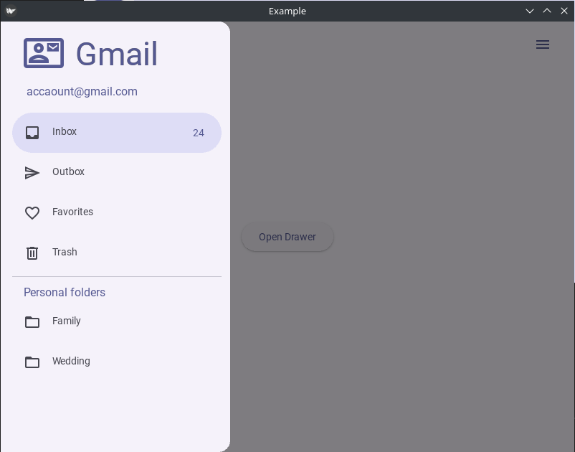Open the Favorites drawer label

pyautogui.click(x=72, y=212)
